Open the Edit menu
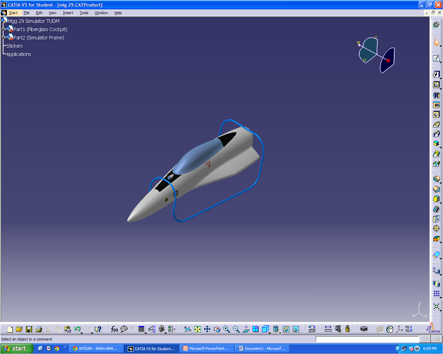 (x=39, y=13)
